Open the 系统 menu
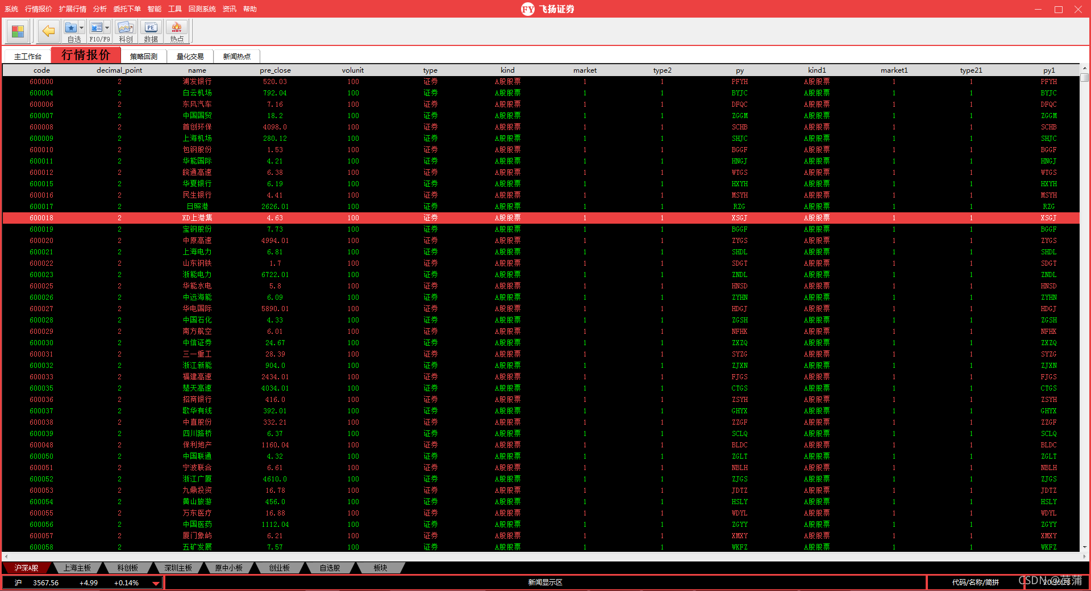The width and height of the screenshot is (1091, 591). [x=11, y=9]
